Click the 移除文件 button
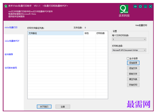 (x=133, y=74)
